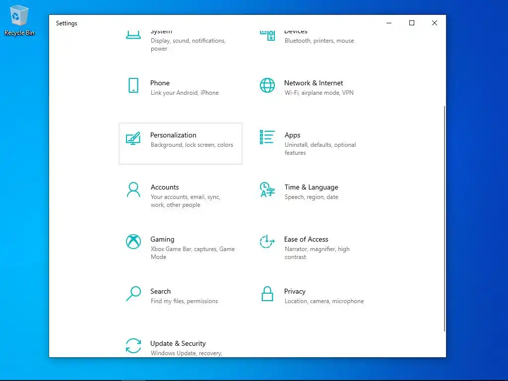Open Apps settings title
The height and width of the screenshot is (381, 508).
point(292,135)
